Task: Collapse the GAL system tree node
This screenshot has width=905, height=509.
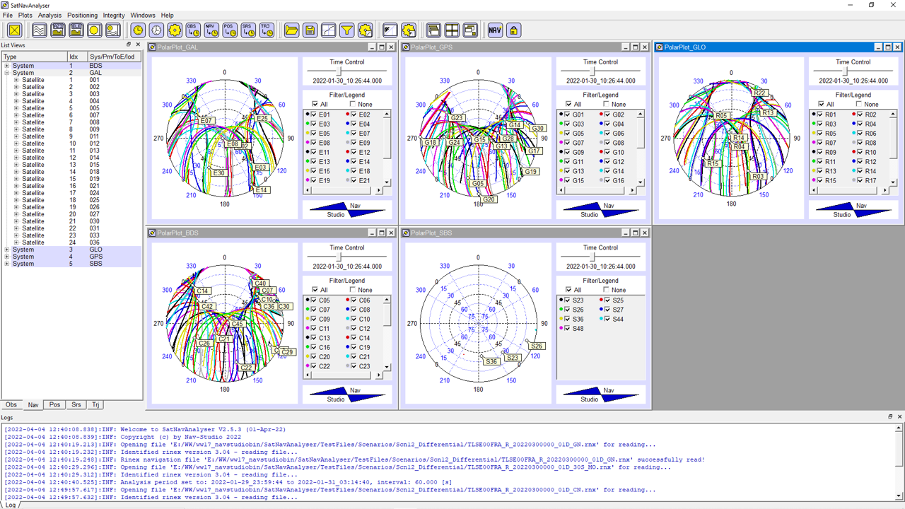Action: [x=7, y=73]
